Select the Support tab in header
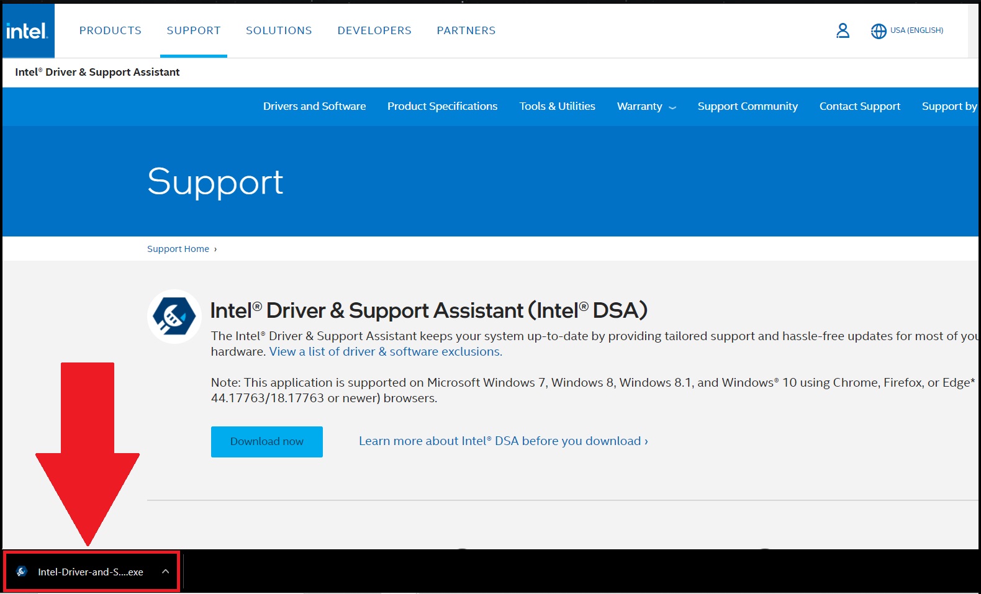The image size is (981, 594). pos(194,30)
